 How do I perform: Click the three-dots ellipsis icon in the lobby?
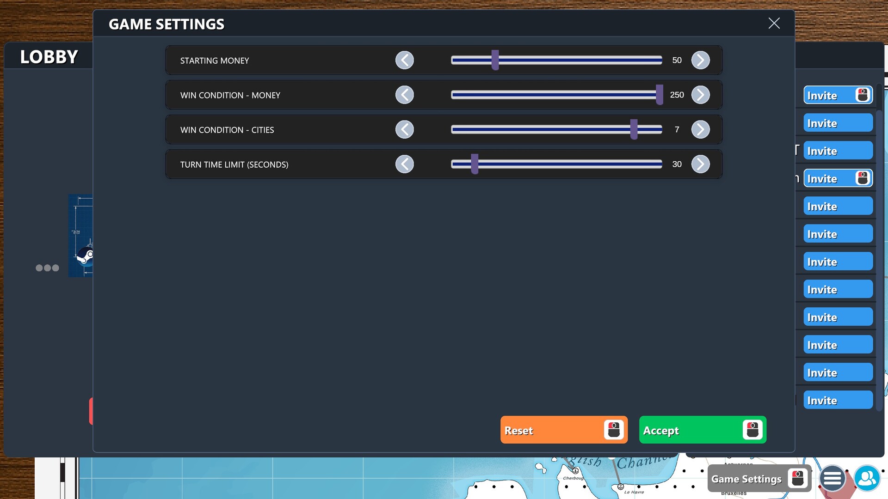click(x=47, y=268)
